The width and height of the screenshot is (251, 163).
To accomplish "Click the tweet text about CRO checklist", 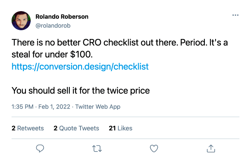I will [x=120, y=43].
